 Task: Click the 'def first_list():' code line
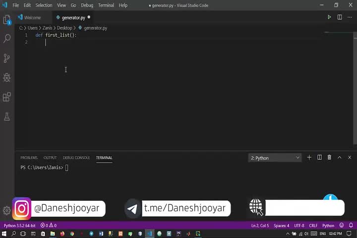coord(56,35)
